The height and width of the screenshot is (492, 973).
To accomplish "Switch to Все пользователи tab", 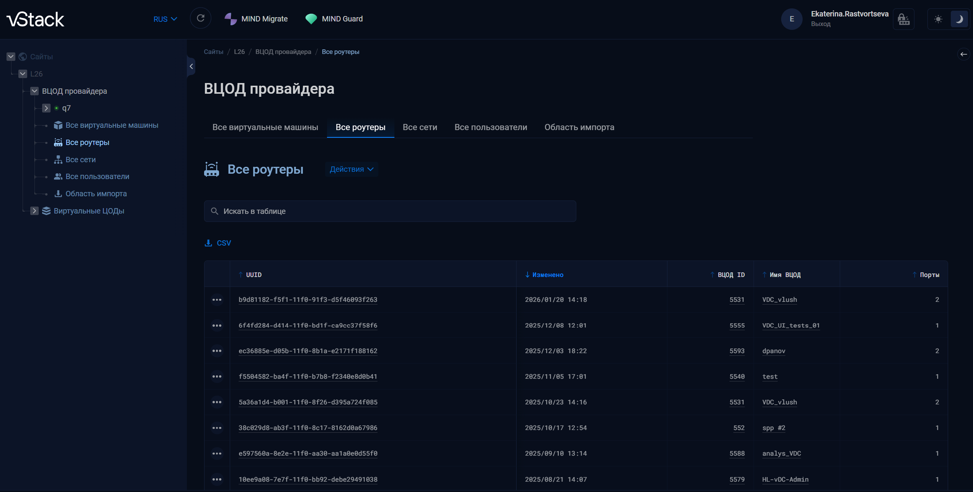I will [x=491, y=127].
